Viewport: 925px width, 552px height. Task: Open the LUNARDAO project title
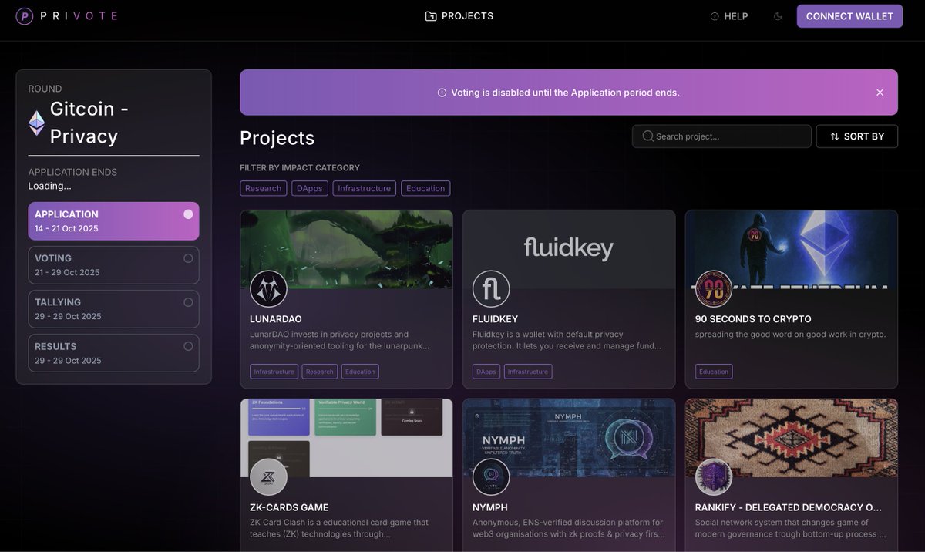tap(276, 319)
